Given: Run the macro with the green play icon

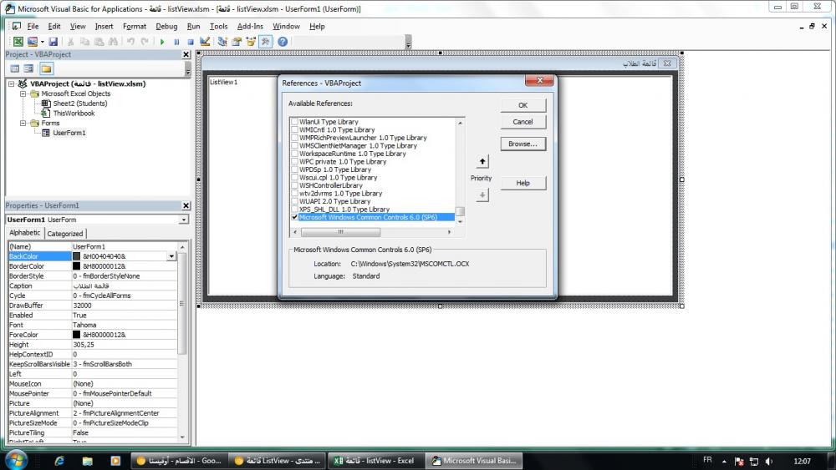Looking at the screenshot, I should (162, 42).
